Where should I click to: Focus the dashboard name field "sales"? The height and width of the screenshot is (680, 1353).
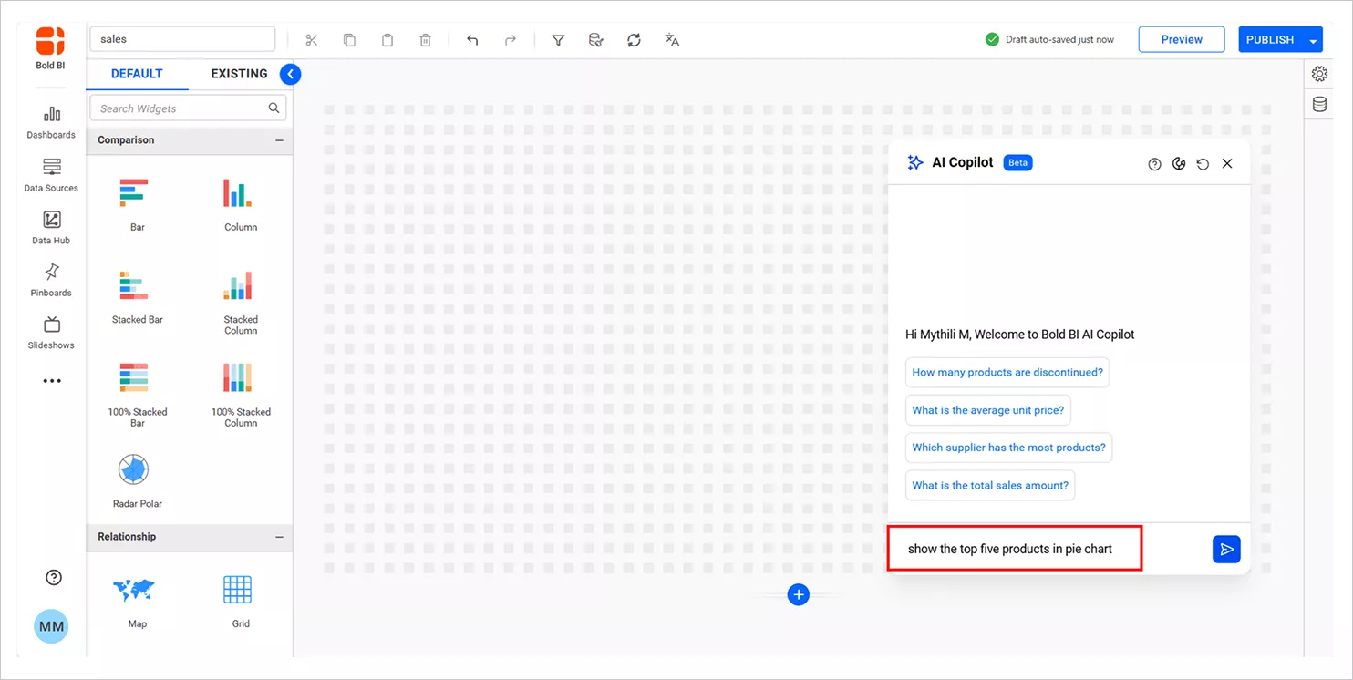[x=182, y=39]
